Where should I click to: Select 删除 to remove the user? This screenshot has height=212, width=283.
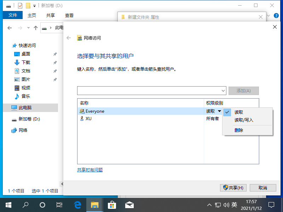pos(239,130)
